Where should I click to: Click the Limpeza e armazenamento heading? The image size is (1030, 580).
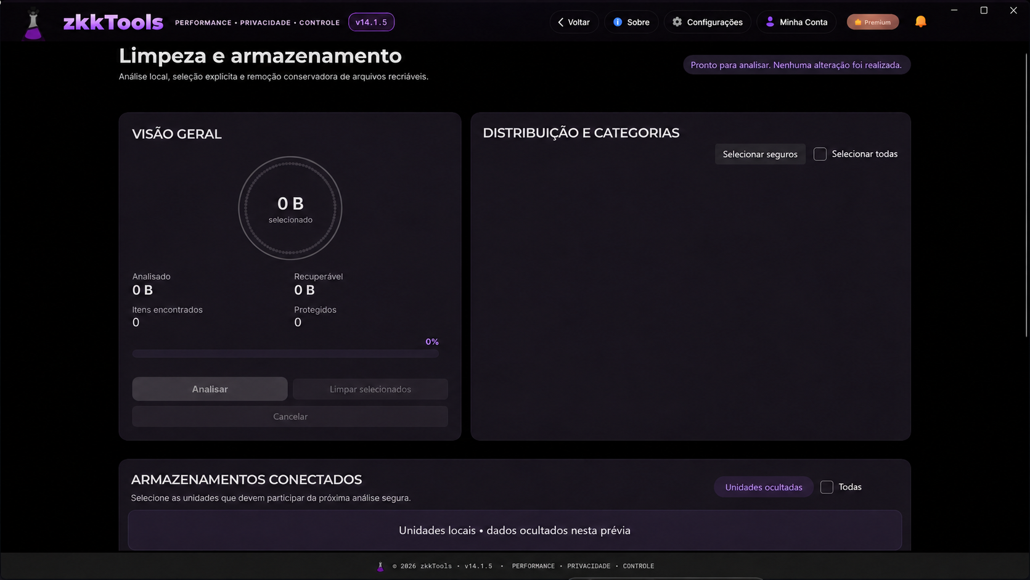260,55
